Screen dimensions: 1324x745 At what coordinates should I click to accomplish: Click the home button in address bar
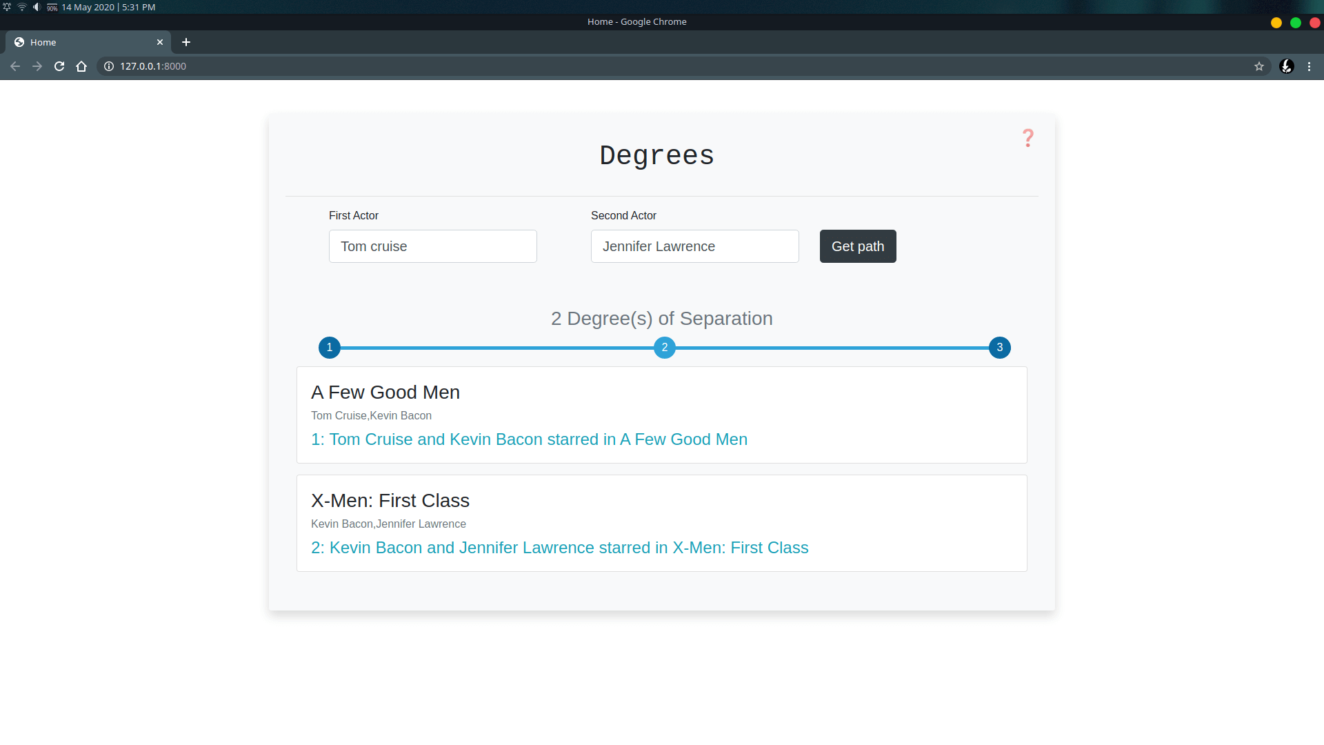pyautogui.click(x=81, y=66)
